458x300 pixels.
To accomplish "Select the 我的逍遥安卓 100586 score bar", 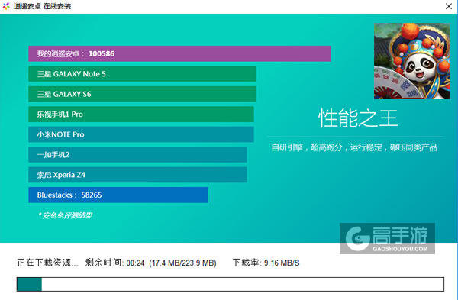I will (x=179, y=53).
